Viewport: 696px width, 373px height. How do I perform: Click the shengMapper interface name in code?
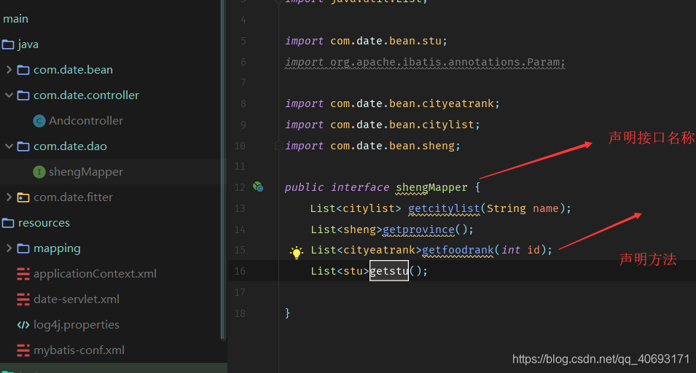point(431,188)
